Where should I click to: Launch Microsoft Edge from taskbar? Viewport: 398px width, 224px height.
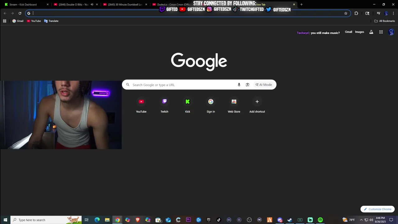pyautogui.click(x=97, y=220)
